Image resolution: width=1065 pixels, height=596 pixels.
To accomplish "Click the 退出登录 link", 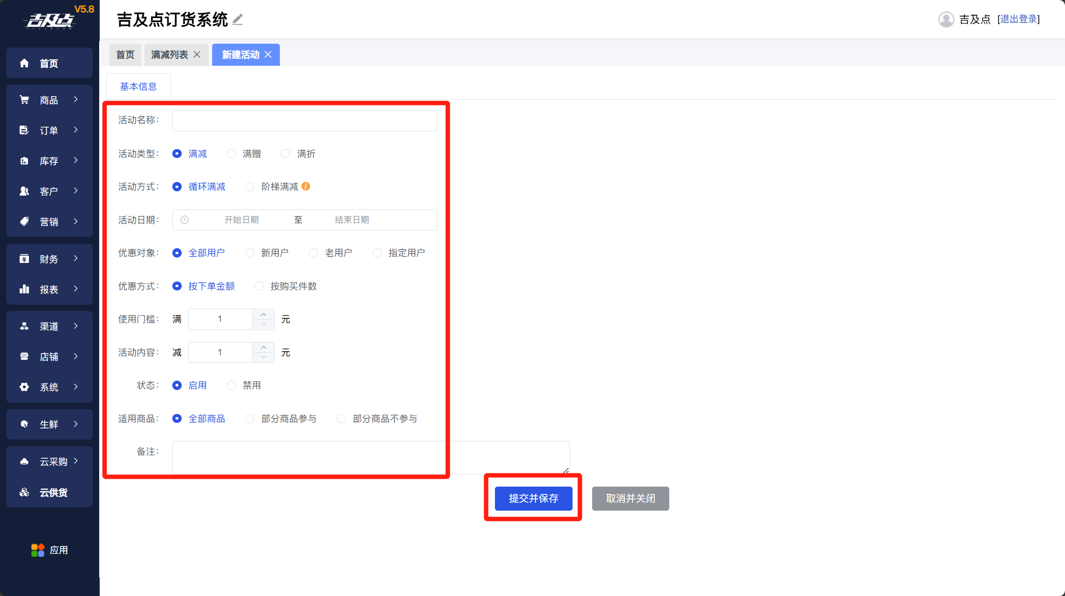I will [x=1019, y=19].
